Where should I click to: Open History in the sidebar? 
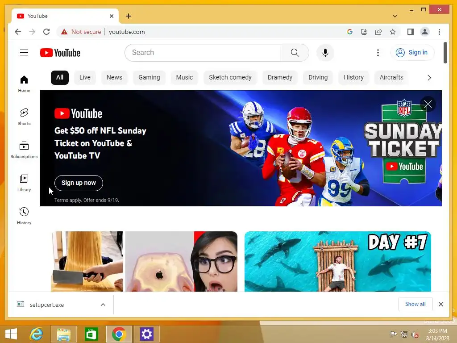(24, 216)
